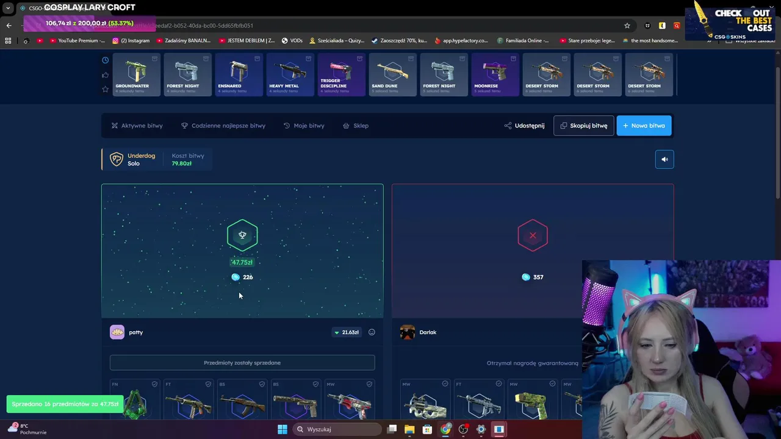
Task: Click the Koszt bitwy 79.80zł value
Action: (x=182, y=163)
